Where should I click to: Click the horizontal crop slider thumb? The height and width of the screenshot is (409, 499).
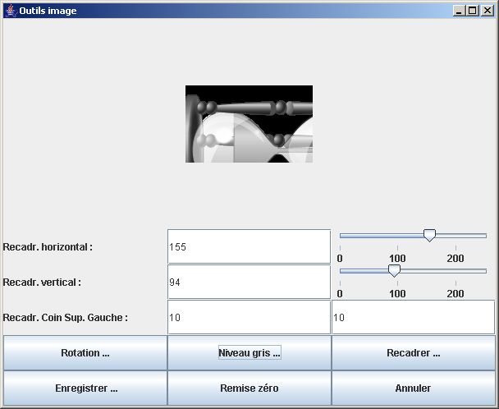click(429, 235)
